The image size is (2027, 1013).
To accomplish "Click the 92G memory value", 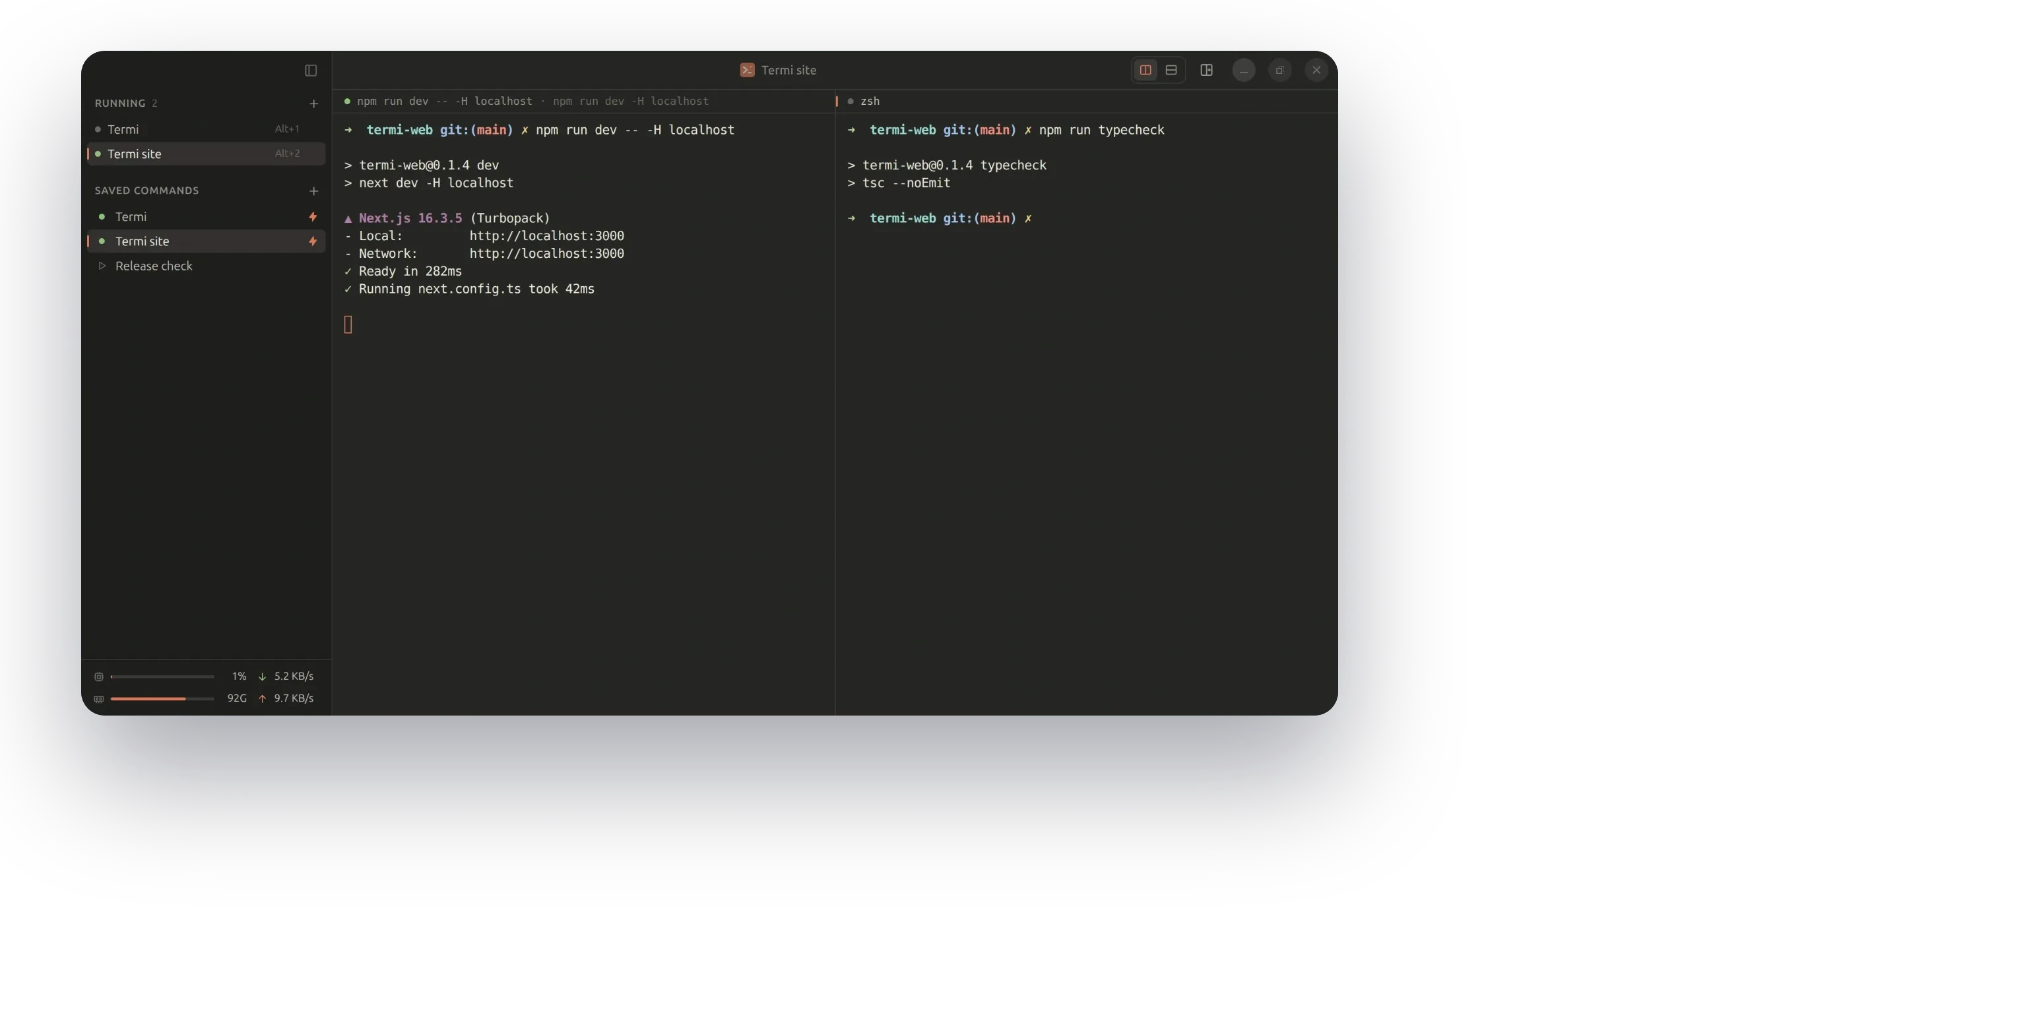I will coord(237,698).
